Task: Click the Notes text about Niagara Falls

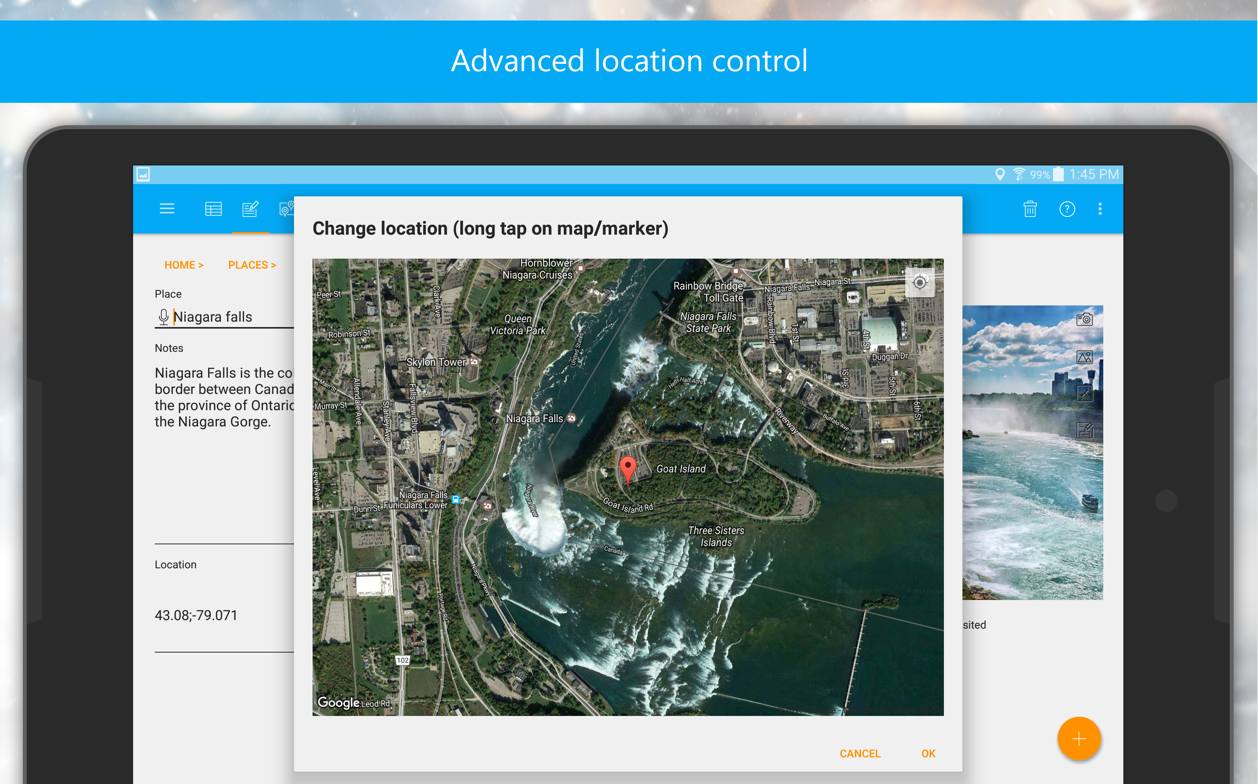Action: pos(224,397)
